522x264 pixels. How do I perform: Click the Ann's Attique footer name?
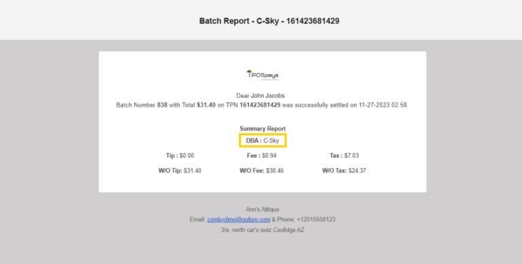coord(262,210)
